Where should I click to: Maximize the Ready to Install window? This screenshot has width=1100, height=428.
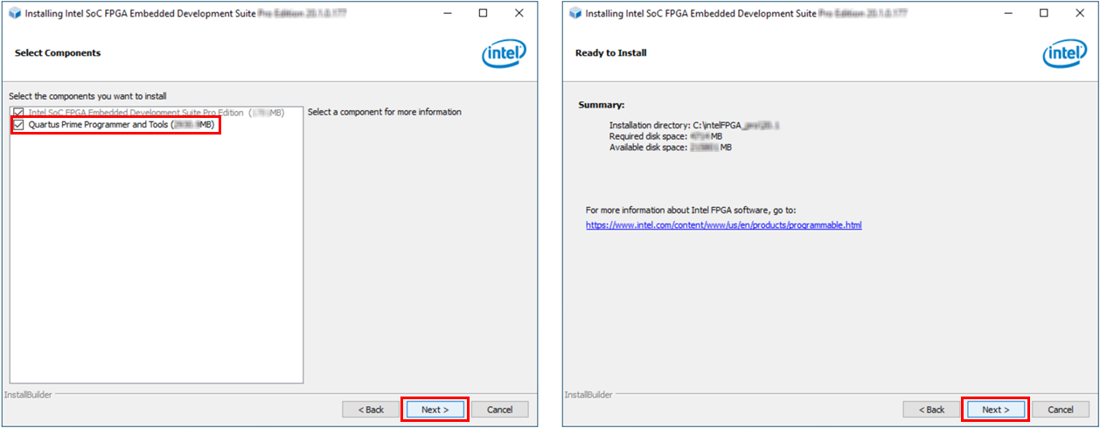pyautogui.click(x=1044, y=14)
